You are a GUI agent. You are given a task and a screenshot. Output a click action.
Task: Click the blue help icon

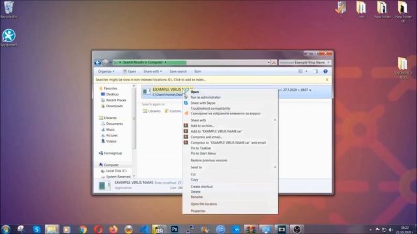pyautogui.click(x=325, y=71)
